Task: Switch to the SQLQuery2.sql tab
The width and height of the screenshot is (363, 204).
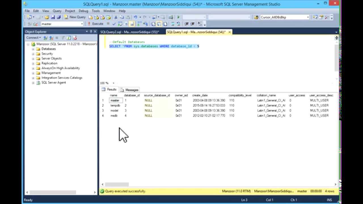Action: click(x=130, y=32)
